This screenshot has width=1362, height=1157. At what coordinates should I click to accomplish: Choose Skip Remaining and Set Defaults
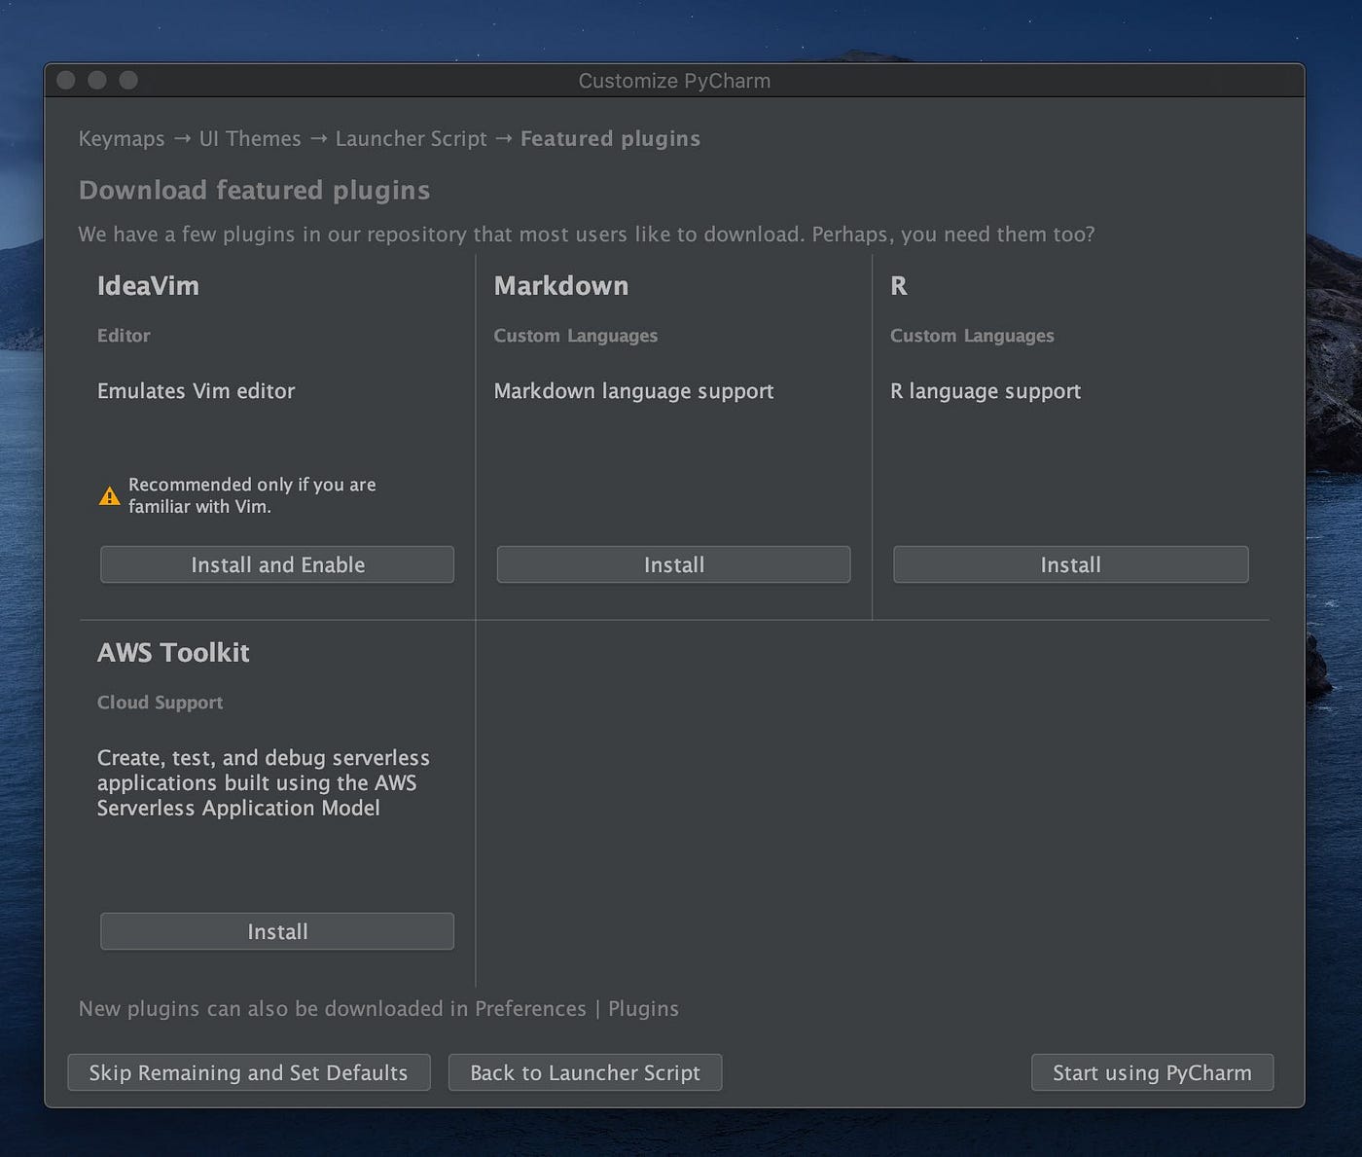(x=248, y=1072)
